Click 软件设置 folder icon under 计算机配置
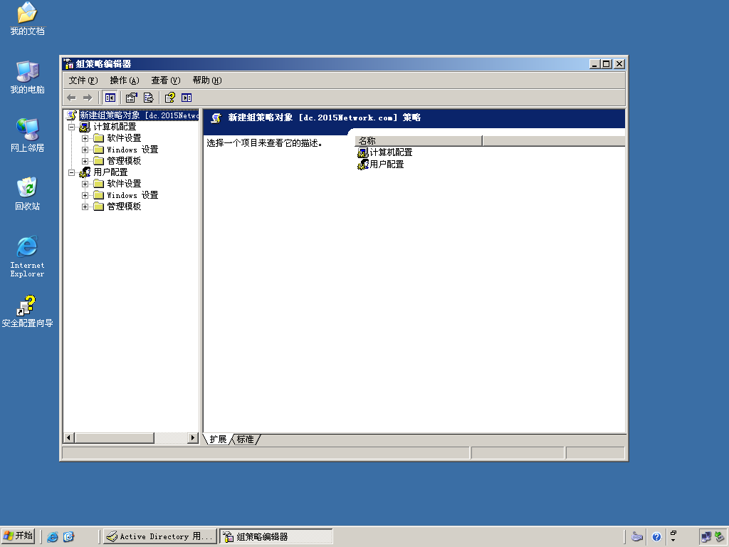729x547 pixels. pos(98,137)
